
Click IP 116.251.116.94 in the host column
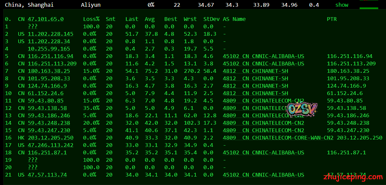[x=50, y=56]
